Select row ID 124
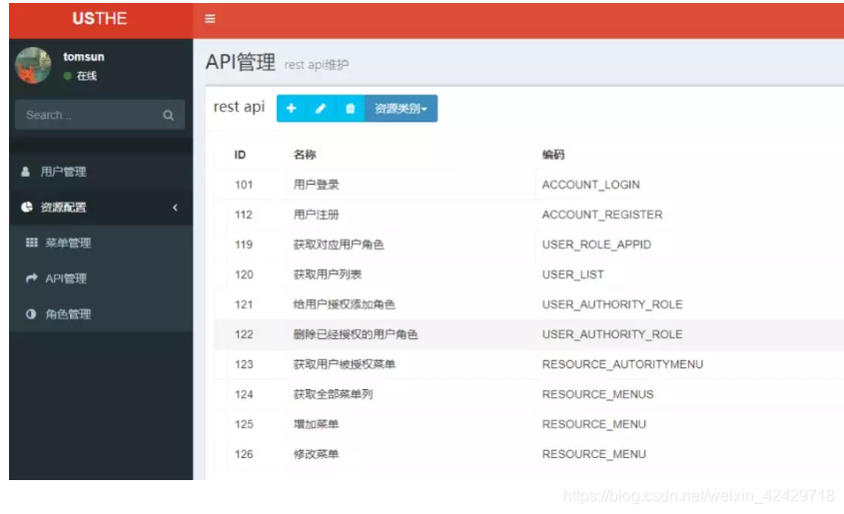 pyautogui.click(x=244, y=394)
